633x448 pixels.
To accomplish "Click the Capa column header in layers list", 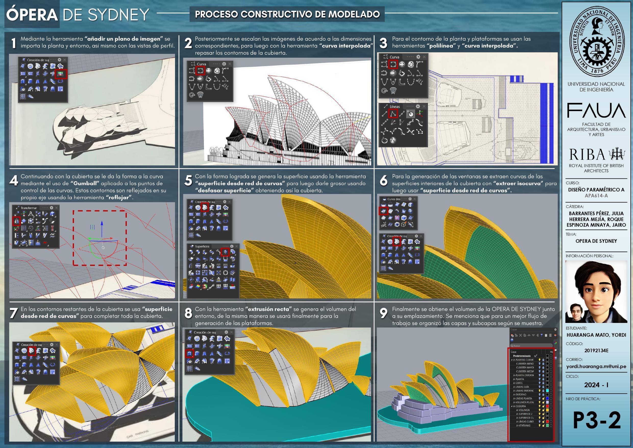I will click(x=514, y=352).
